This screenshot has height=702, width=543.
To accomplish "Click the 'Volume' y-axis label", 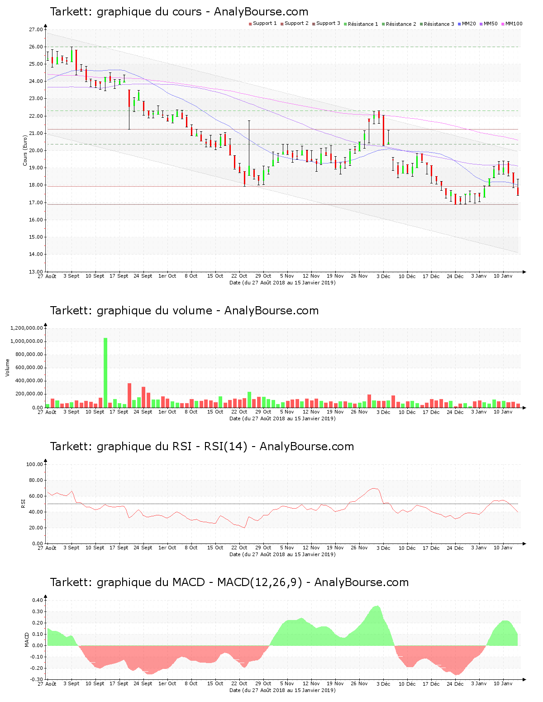I will [x=7, y=367].
